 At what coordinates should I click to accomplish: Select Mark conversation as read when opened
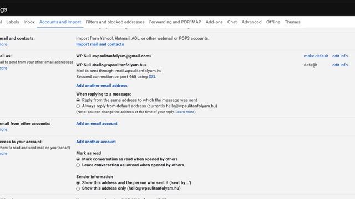click(78, 159)
